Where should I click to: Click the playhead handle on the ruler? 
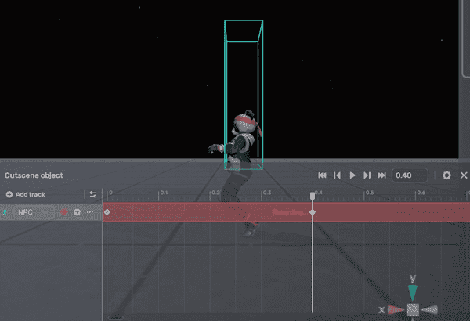click(313, 196)
